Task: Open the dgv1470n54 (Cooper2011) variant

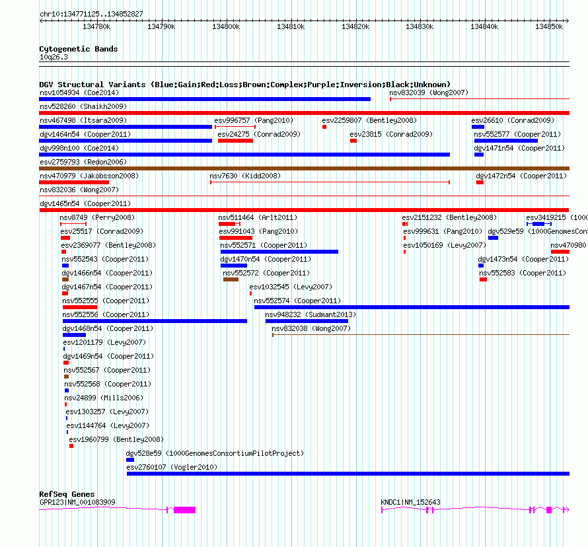Action: pyautogui.click(x=266, y=259)
